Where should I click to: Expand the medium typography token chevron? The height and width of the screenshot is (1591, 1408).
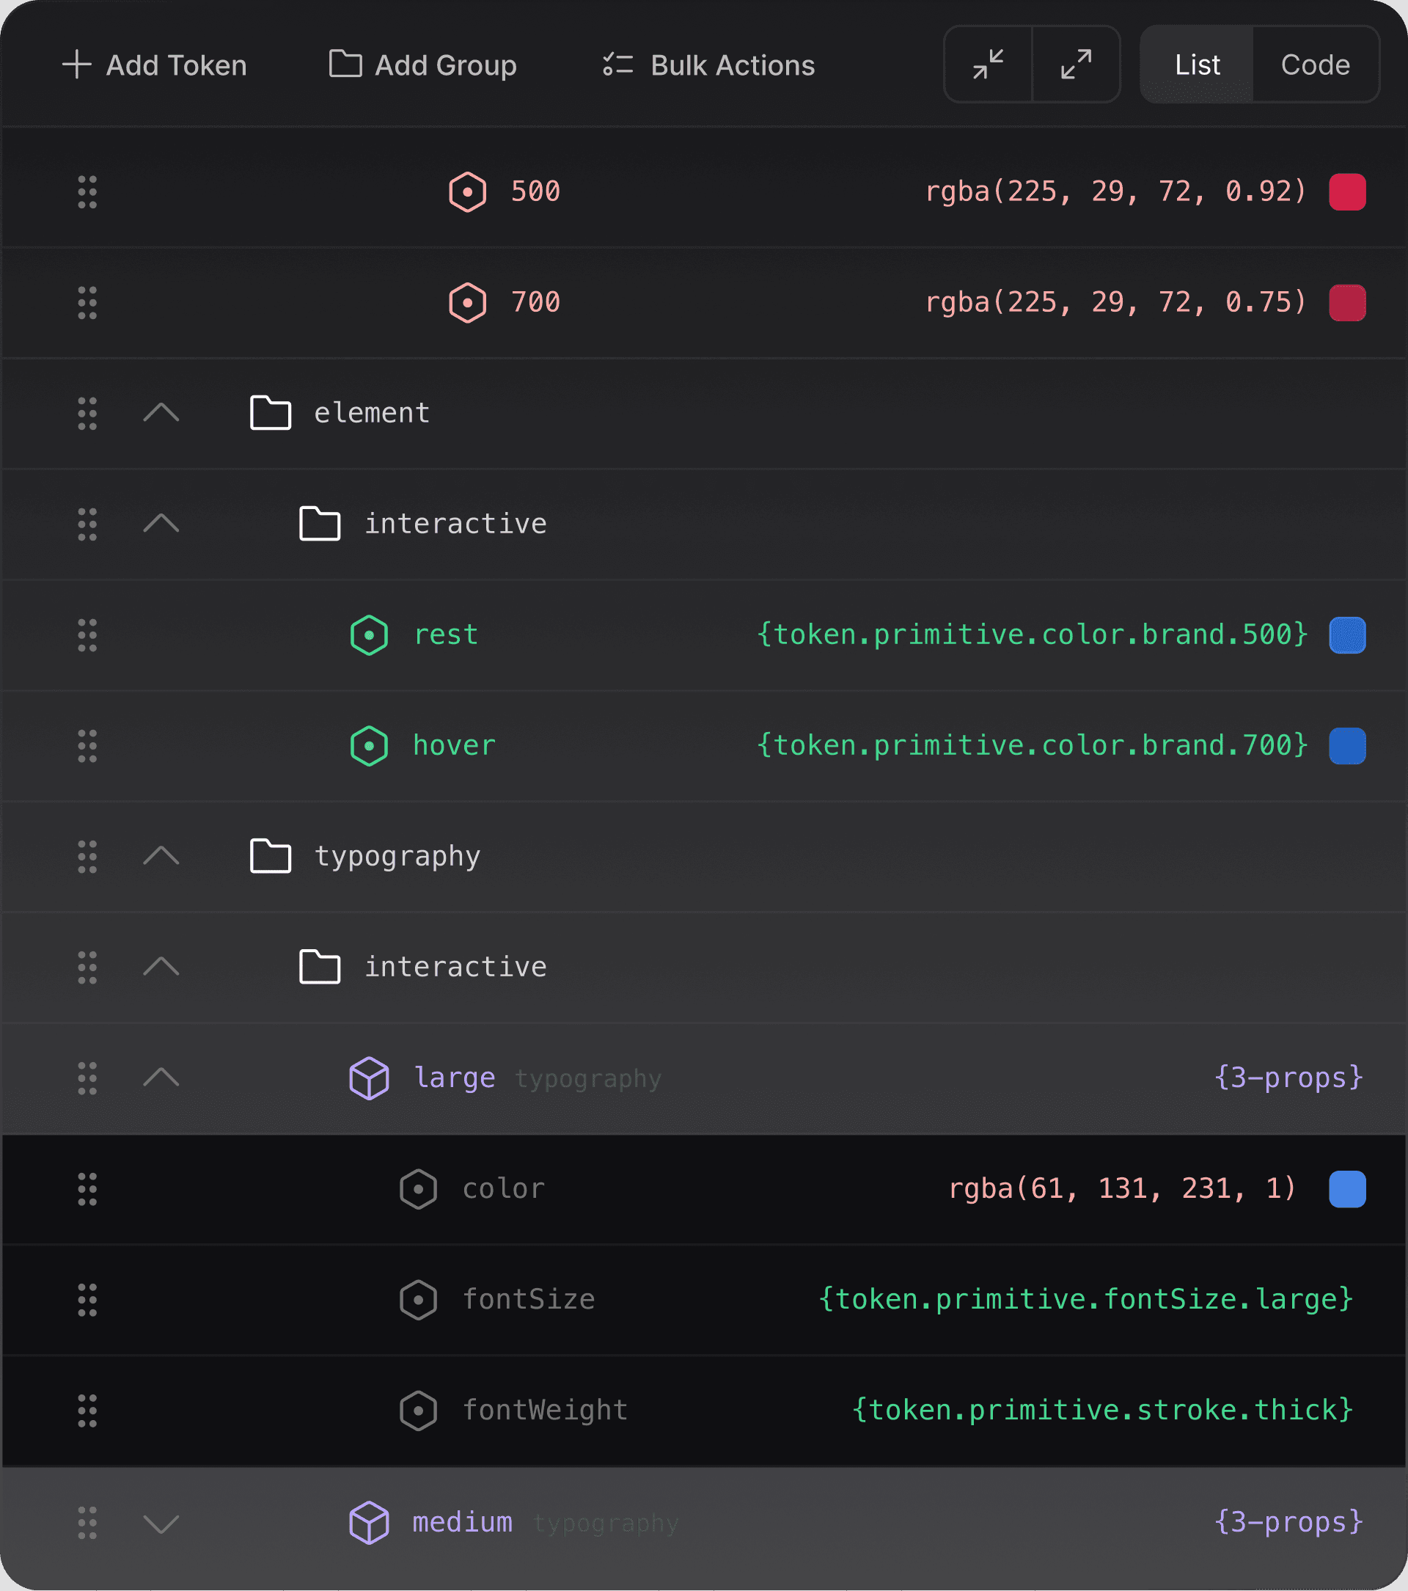click(x=161, y=1524)
